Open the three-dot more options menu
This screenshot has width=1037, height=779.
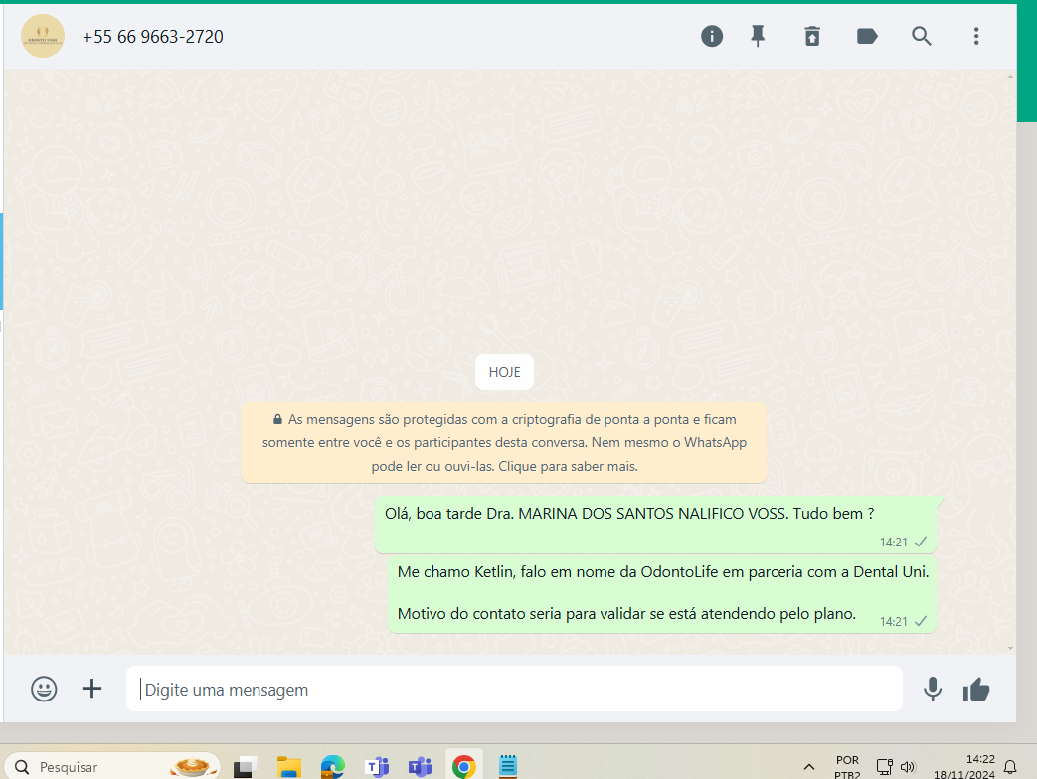click(x=976, y=36)
